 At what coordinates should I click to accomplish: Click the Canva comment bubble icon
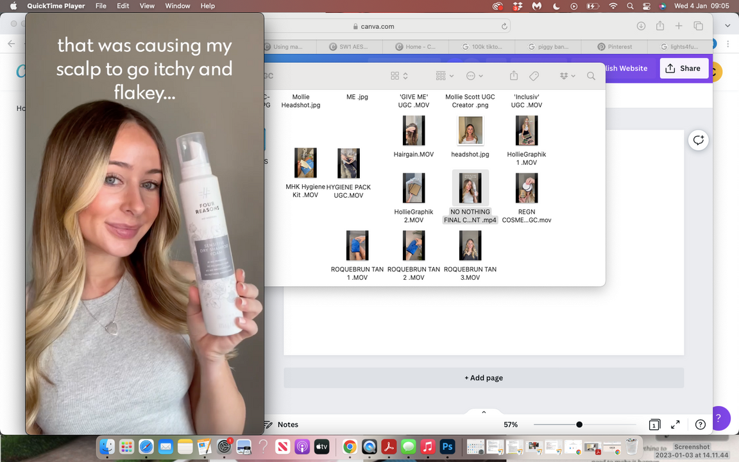click(x=698, y=140)
